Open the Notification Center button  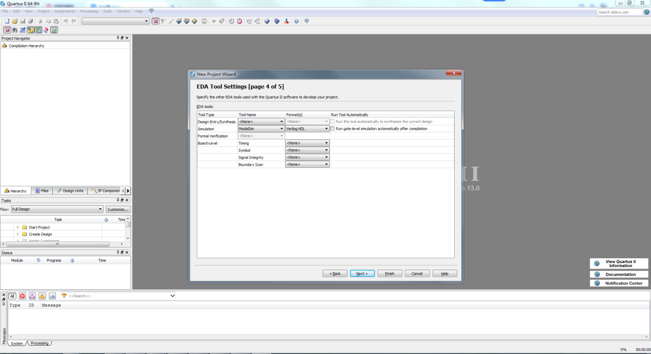[x=619, y=283]
